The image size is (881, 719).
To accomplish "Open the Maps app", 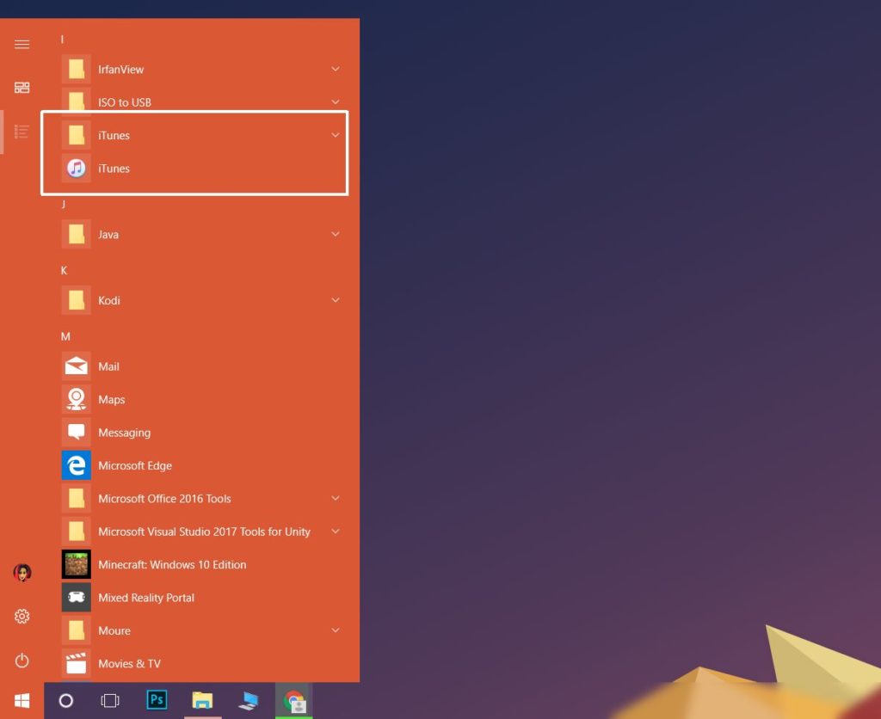I will pyautogui.click(x=109, y=399).
